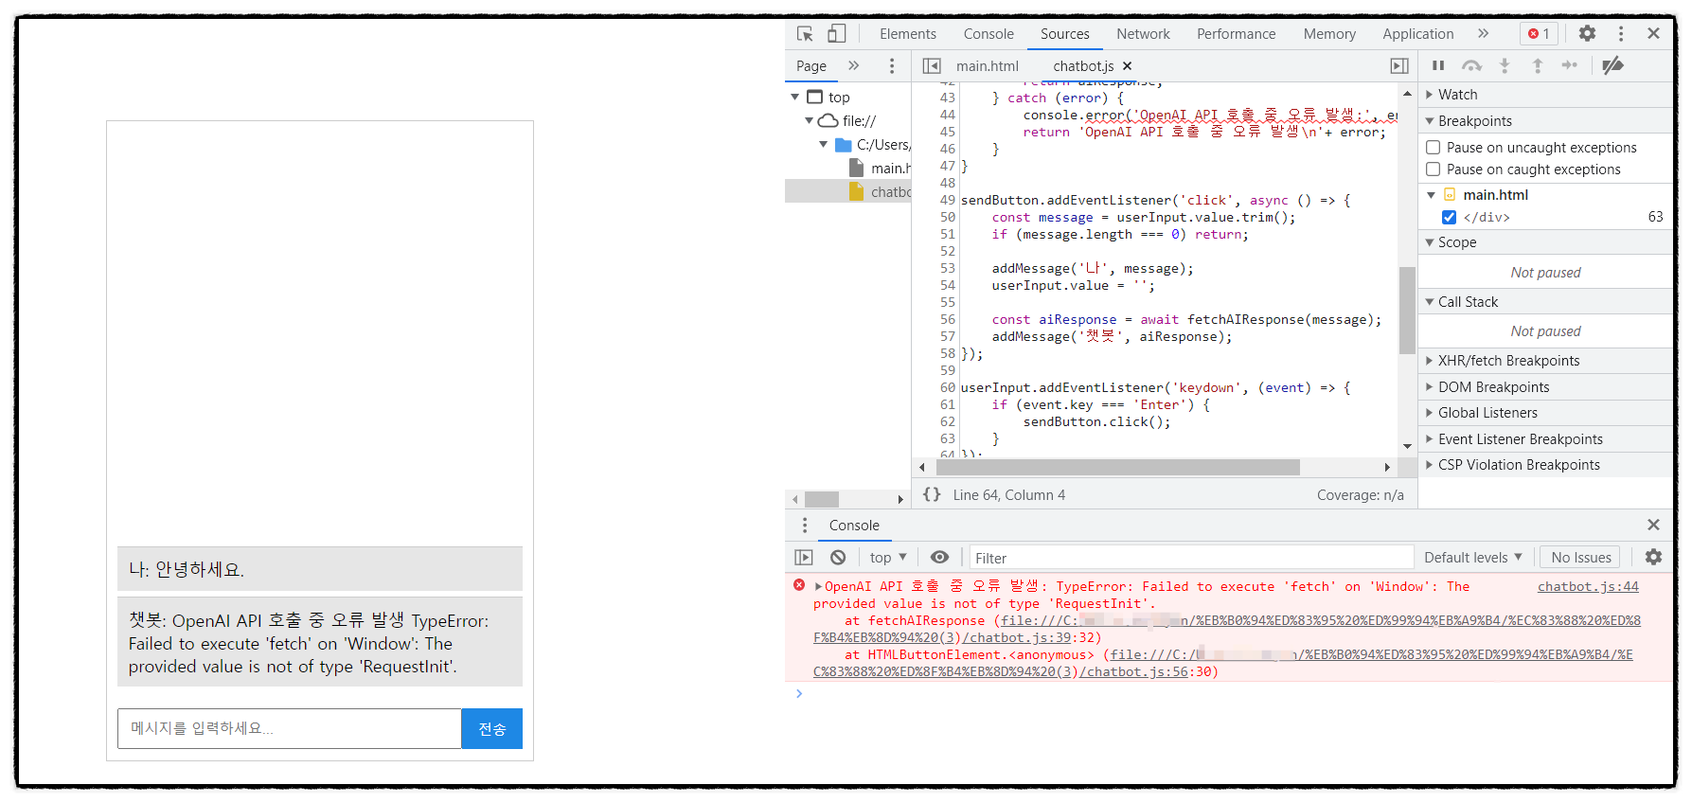The width and height of the screenshot is (1692, 803).
Task: Click the No Issues button
Action: tap(1580, 558)
